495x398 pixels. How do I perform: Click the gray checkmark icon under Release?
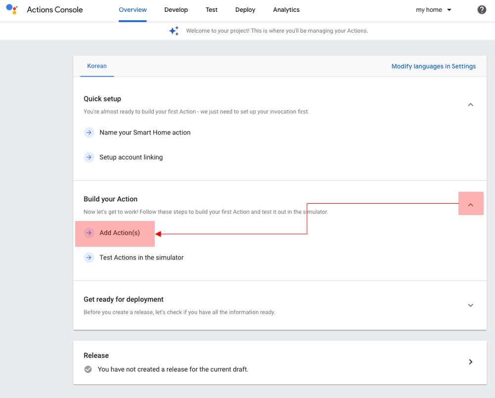point(88,369)
